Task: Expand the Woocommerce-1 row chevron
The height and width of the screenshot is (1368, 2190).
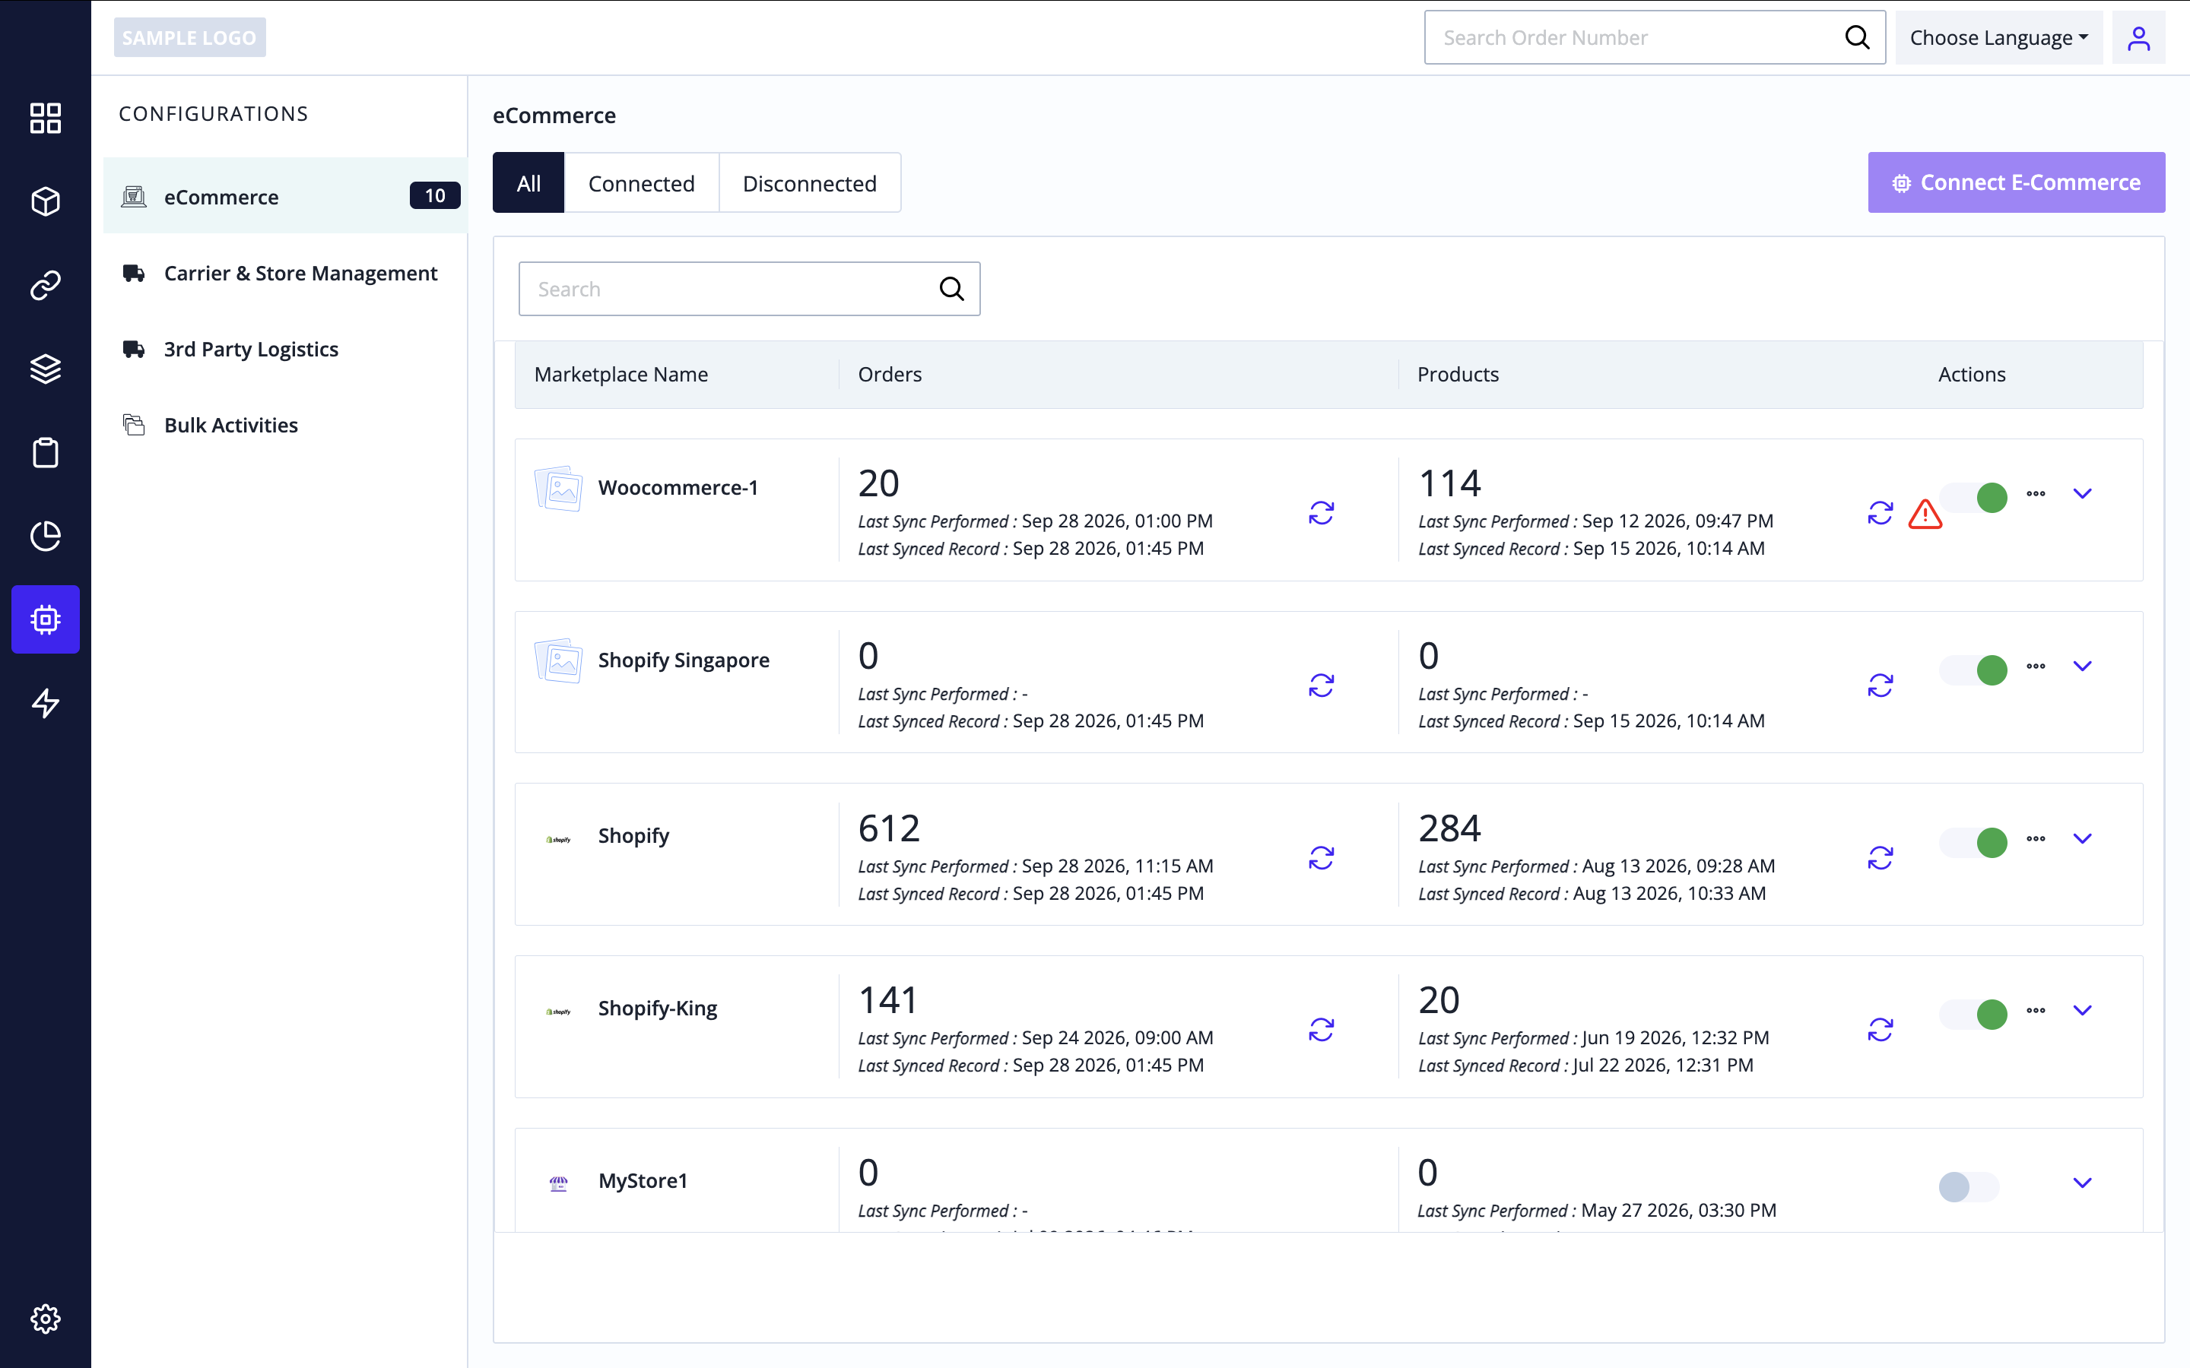Action: coord(2082,493)
